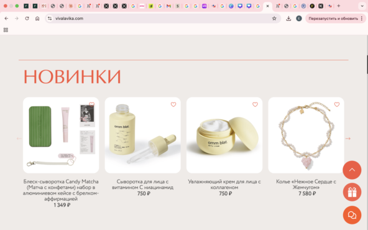Bookmark this page with the star icon

(x=274, y=18)
